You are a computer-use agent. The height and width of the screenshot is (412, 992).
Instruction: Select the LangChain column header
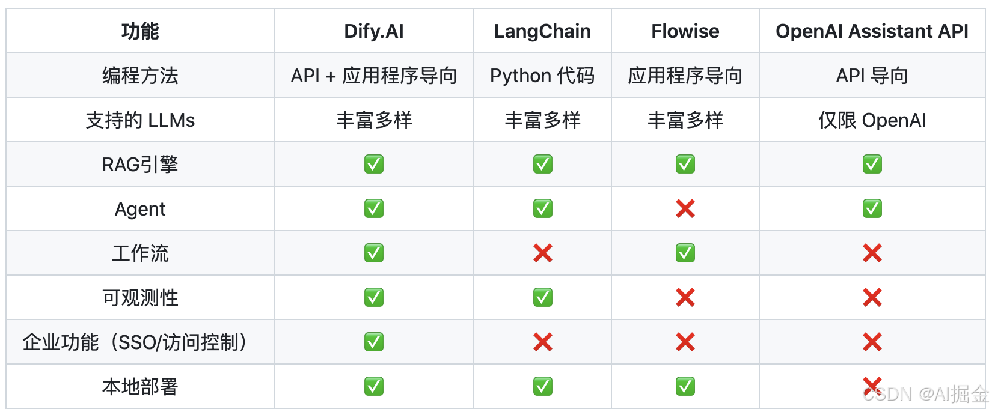point(542,31)
